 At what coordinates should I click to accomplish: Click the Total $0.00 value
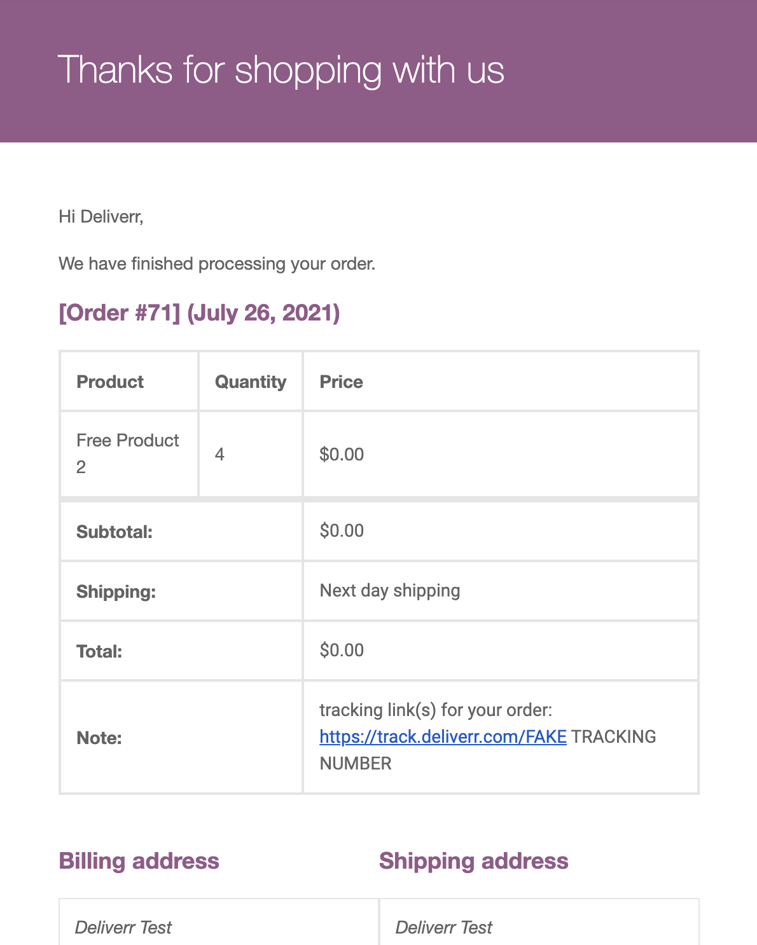point(342,651)
